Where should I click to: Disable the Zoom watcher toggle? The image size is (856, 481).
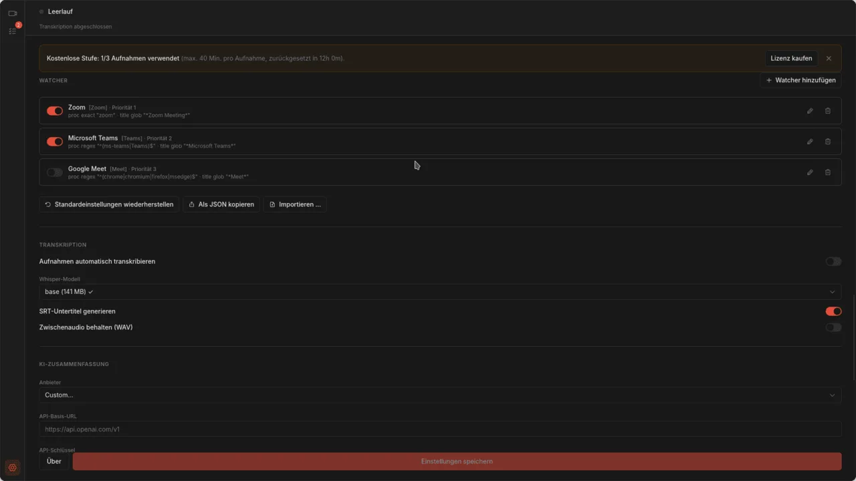tap(55, 111)
